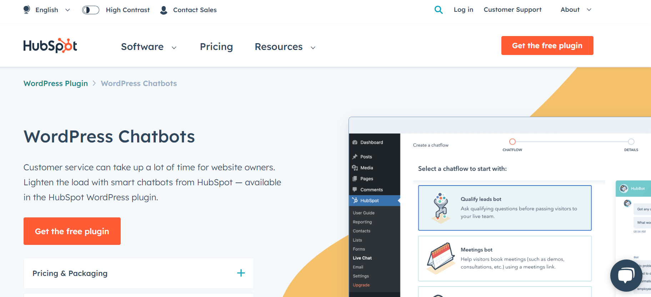Open Live Chat submenu item
Viewport: 651px width, 297px height.
tap(362, 258)
